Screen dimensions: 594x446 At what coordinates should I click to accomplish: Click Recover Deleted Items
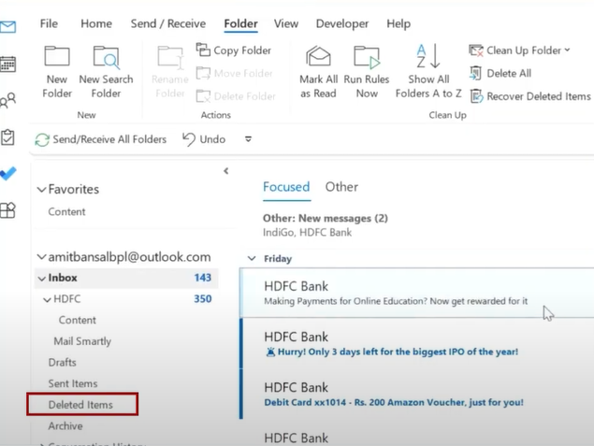(x=530, y=96)
